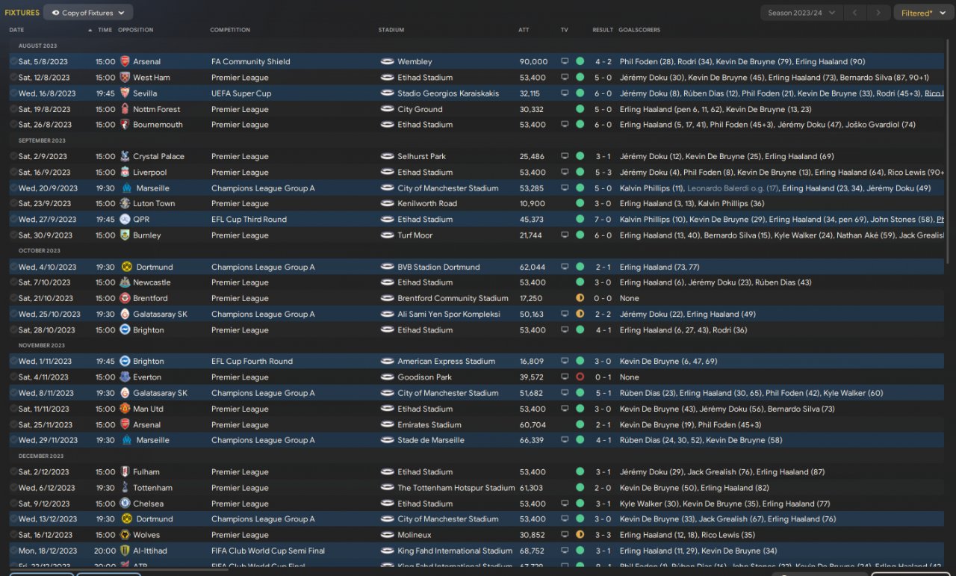Click the red loss indicator for Everton match
The width and height of the screenshot is (956, 576).
click(x=580, y=377)
